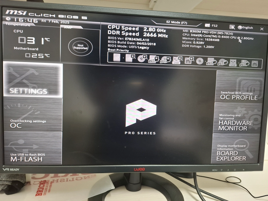Viewport: 268px width, 201px height.
Task: Click the CPU: Intel Core i5-8400 line
Action: (218, 36)
